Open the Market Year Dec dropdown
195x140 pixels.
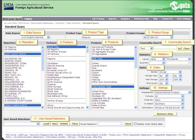(x=177, y=76)
